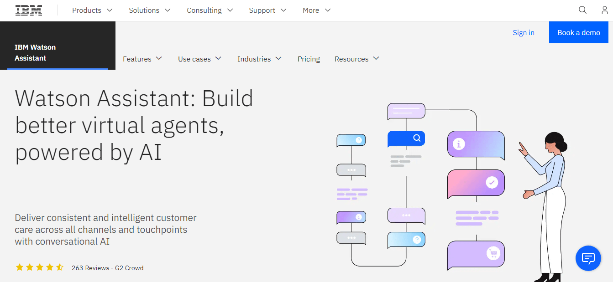This screenshot has width=613, height=282.
Task: Expand the Consulting menu
Action: 210,10
